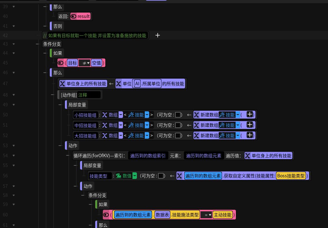Collapse line 54 循环遍历 with gutter arrow
This screenshot has width=328, height=228.
tap(14, 156)
